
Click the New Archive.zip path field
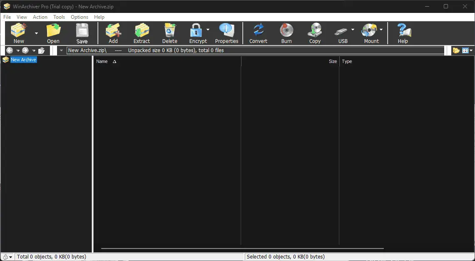(x=255, y=50)
